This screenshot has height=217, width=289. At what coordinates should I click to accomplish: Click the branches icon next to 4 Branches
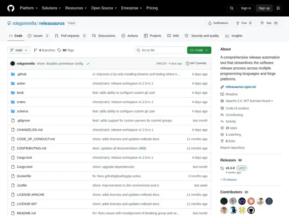tap(35, 50)
